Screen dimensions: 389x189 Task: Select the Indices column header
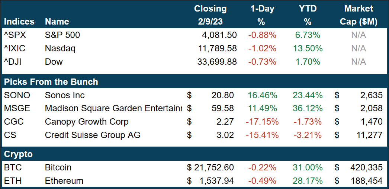(x=19, y=22)
